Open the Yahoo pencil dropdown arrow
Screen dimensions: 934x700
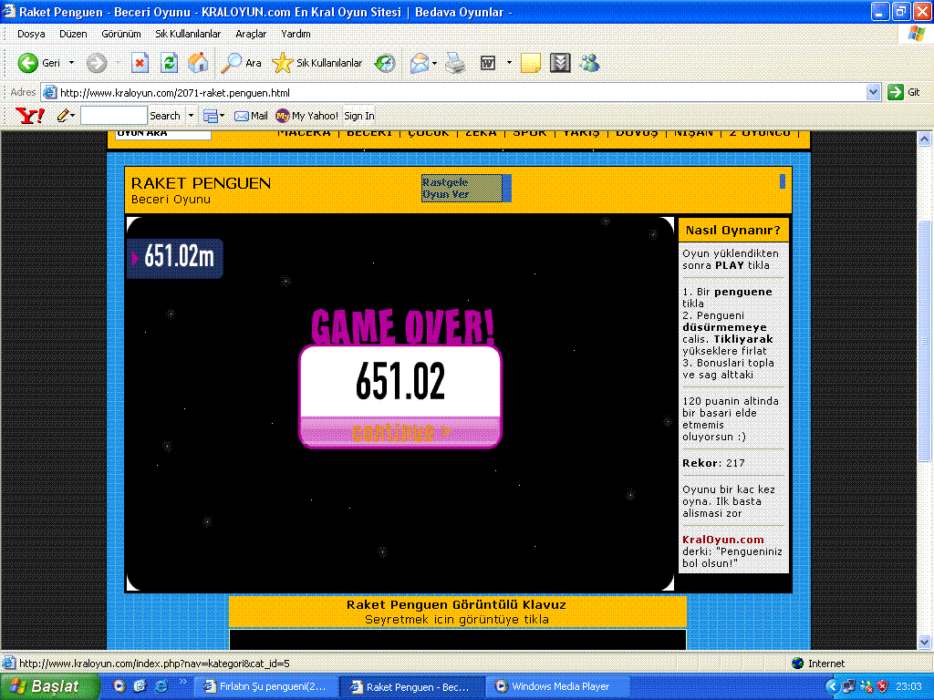click(72, 116)
